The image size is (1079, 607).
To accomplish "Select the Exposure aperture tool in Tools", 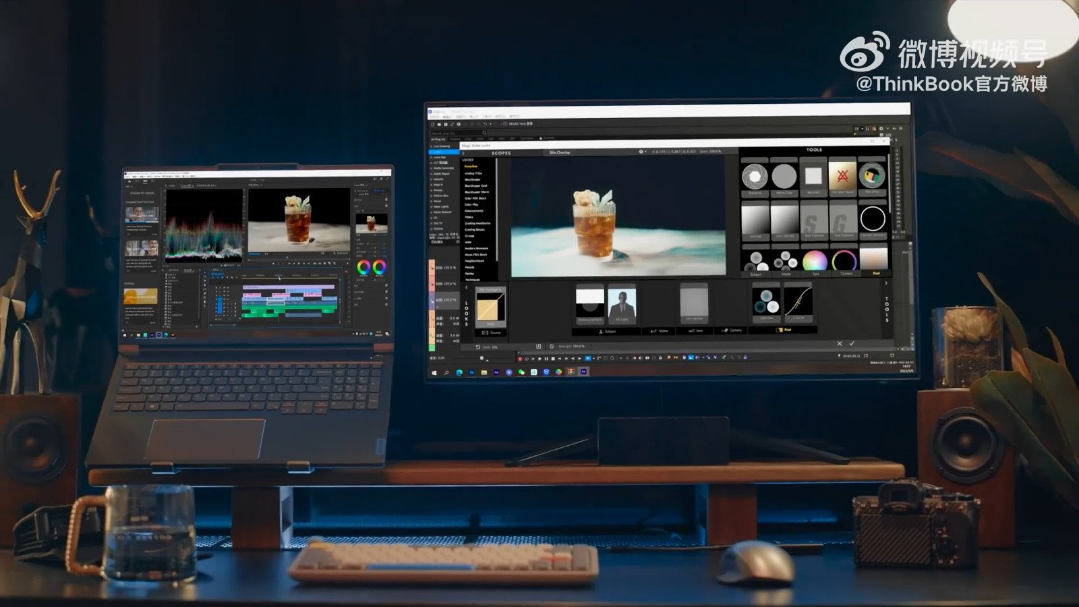I will tap(755, 177).
